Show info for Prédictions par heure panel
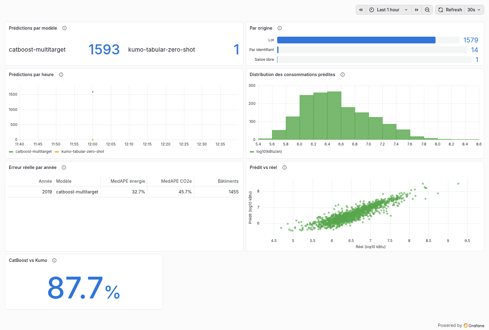489x330 pixels. coord(61,75)
